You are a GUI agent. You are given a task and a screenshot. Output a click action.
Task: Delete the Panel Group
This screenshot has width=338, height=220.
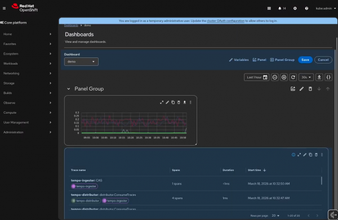tap(310, 89)
